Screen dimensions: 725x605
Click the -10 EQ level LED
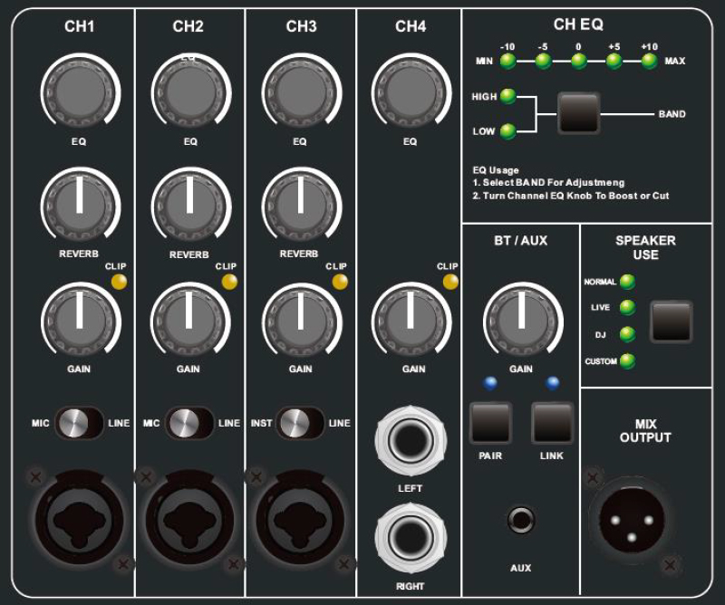[x=508, y=61]
